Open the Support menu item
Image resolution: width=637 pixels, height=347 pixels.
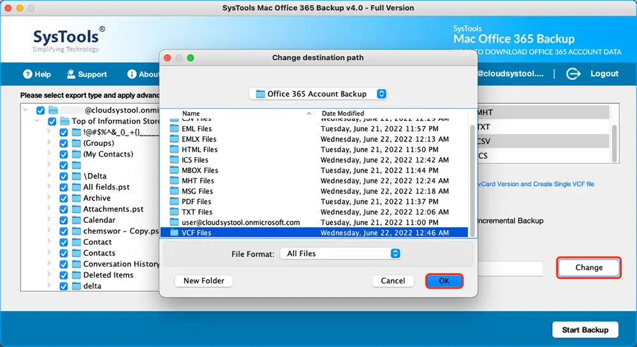pos(87,74)
